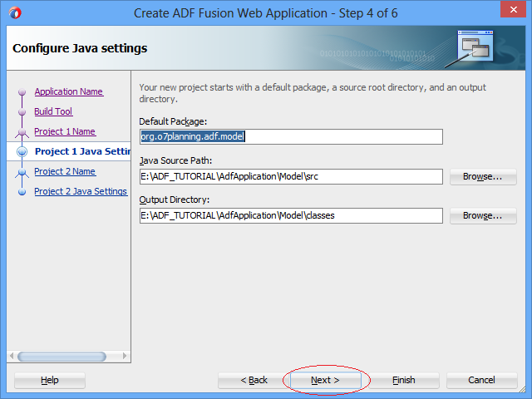Open the Application Name step
The width and height of the screenshot is (532, 399).
pyautogui.click(x=69, y=91)
